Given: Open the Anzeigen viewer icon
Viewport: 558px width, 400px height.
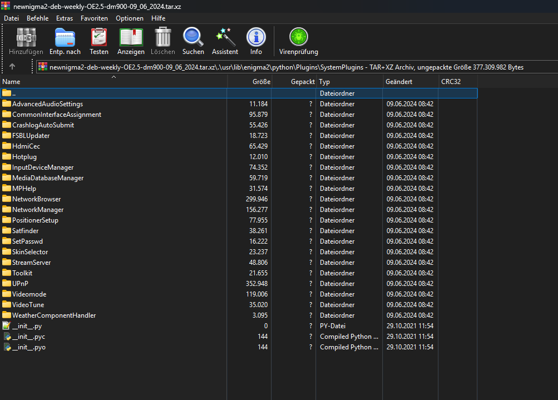Looking at the screenshot, I should [x=131, y=38].
